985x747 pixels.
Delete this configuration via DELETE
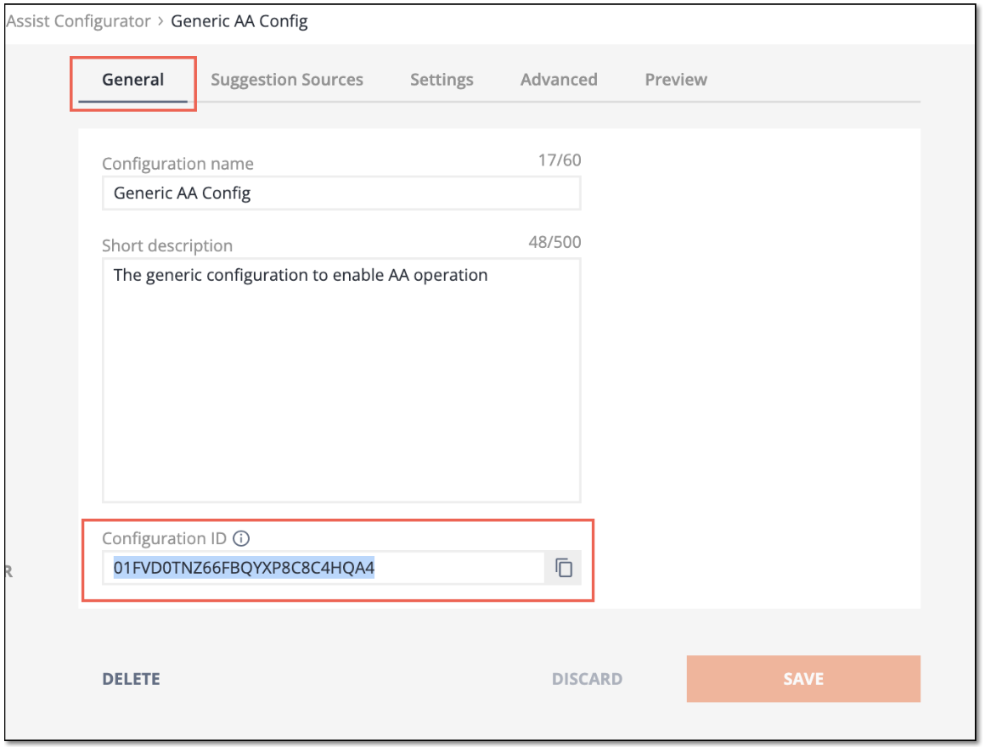tap(132, 678)
